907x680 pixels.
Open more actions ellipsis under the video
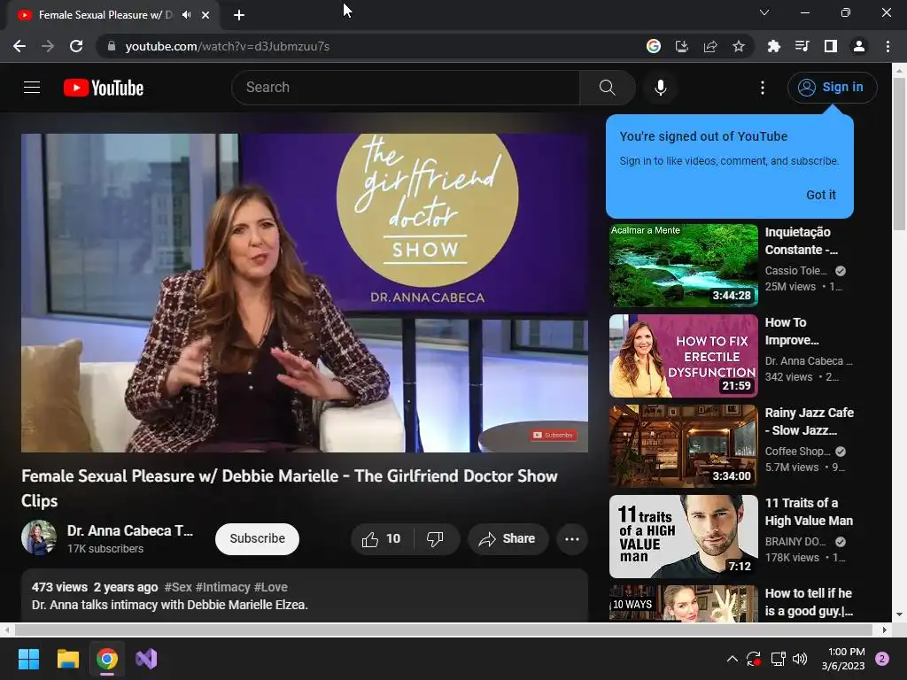(x=572, y=539)
